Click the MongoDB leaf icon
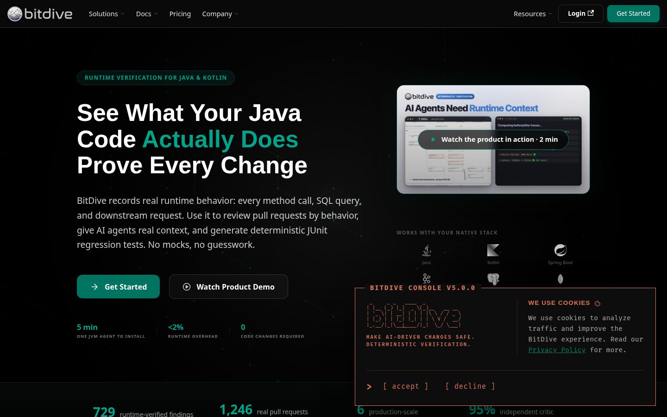This screenshot has height=417, width=667. [x=560, y=279]
